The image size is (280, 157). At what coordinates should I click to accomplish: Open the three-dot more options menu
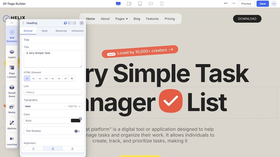click(x=274, y=4)
